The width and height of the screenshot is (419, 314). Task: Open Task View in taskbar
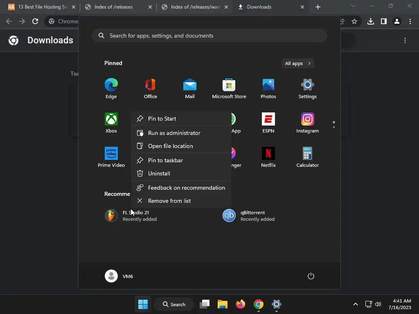click(x=205, y=304)
